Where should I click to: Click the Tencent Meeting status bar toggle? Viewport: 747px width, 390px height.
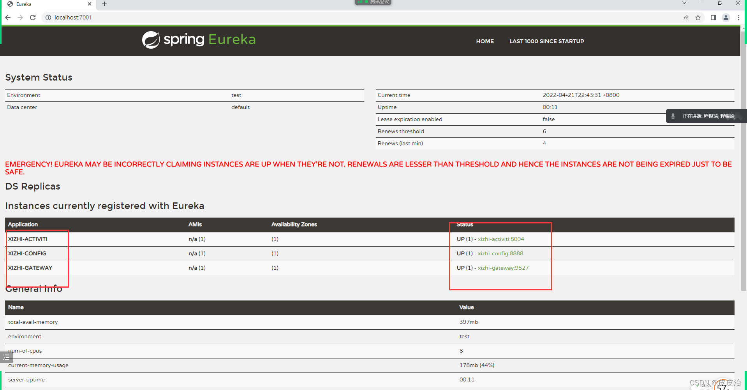point(372,2)
